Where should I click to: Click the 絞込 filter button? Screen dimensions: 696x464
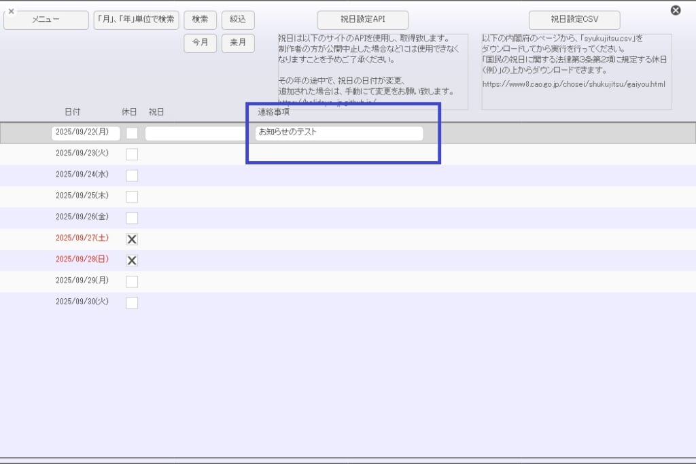click(238, 20)
